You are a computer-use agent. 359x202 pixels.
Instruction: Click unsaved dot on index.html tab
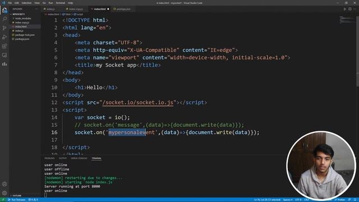click(x=108, y=9)
